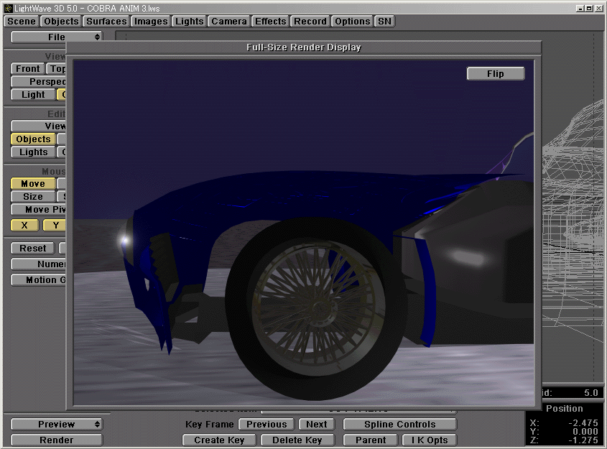
Task: Toggle the X axis constraint
Action: (x=24, y=225)
